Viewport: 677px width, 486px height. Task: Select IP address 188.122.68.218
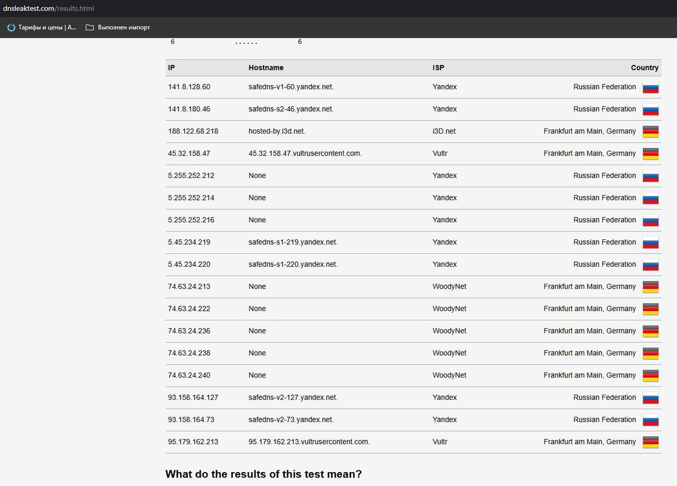(193, 131)
